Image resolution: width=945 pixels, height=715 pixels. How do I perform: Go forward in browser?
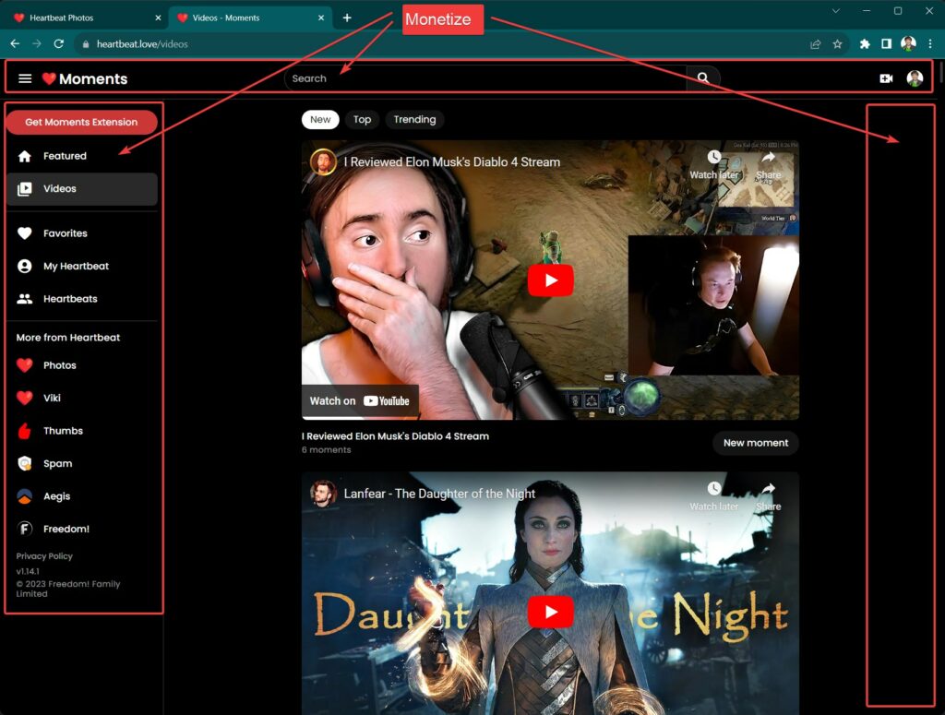(37, 44)
